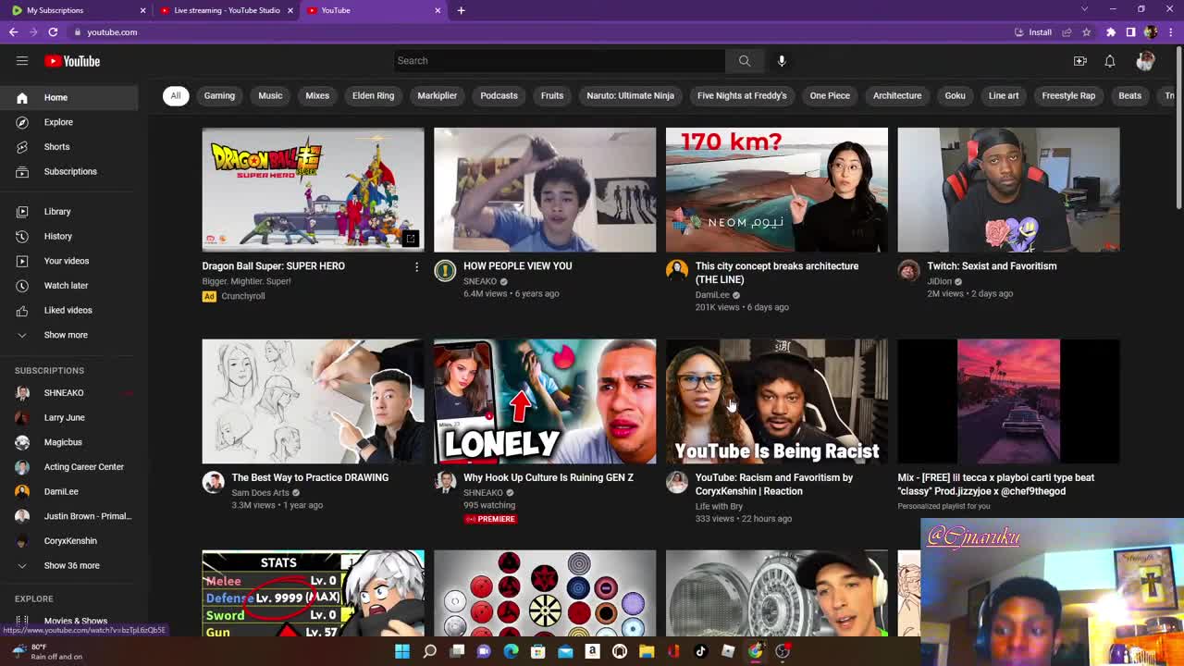Select the Freestyle Rap filter chip
Viewport: 1184px width, 666px height.
coord(1068,95)
